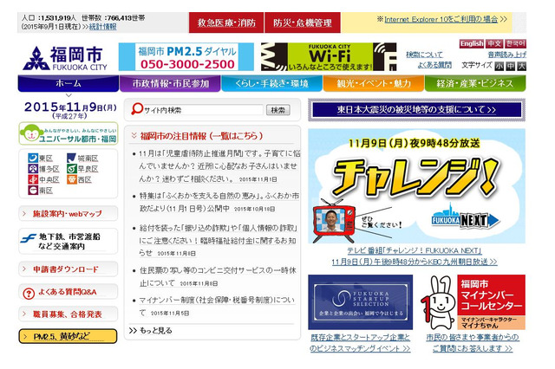Click the Fukuoka City Wi-Fi banner
This screenshot has height=369, width=555.
point(329,57)
